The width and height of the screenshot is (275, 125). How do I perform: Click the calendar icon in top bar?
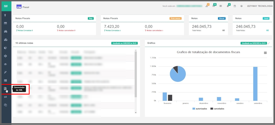click(x=235, y=6)
